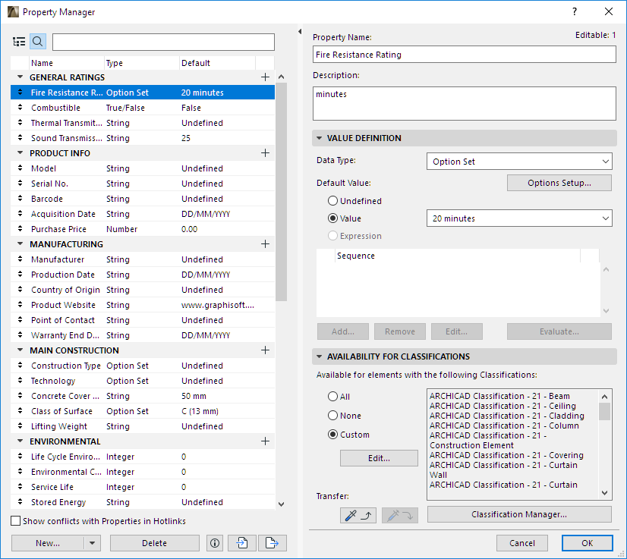Collapse the VALUE DEFINITION section
The height and width of the screenshot is (559, 627).
coord(319,138)
